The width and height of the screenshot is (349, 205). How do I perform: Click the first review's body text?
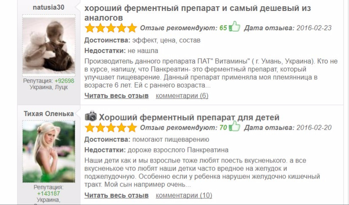coord(211,73)
